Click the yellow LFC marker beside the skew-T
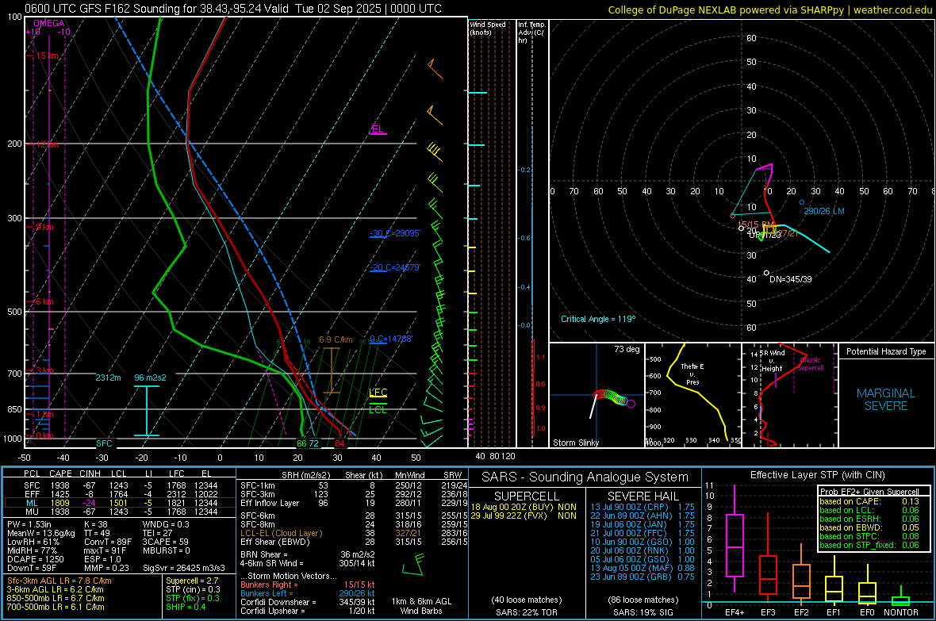The image size is (936, 621). click(x=378, y=393)
